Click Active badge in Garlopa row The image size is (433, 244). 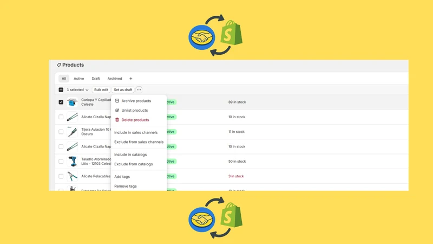point(171,102)
